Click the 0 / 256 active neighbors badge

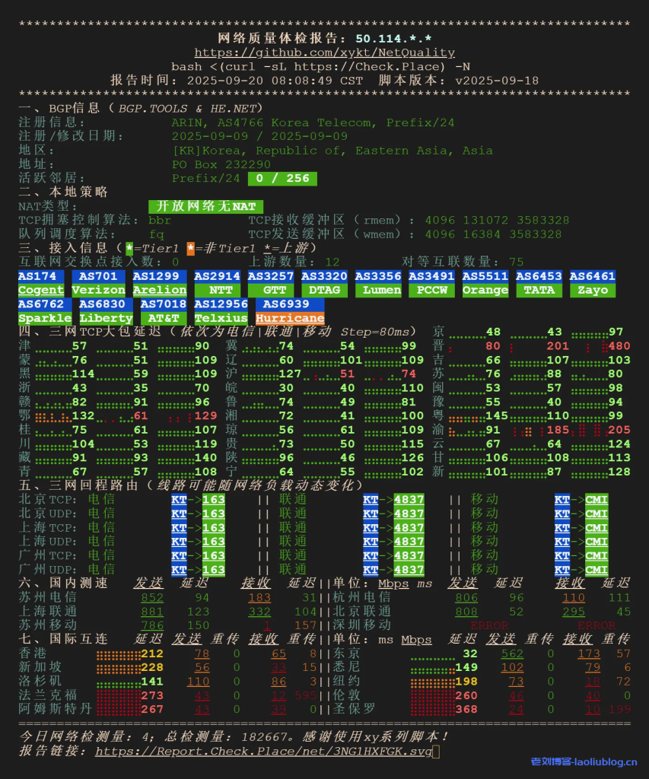coord(282,179)
